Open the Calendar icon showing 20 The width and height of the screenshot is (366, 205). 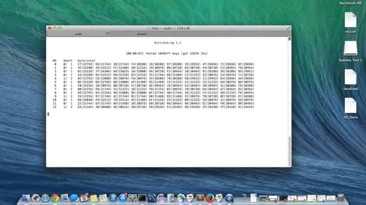84,198
